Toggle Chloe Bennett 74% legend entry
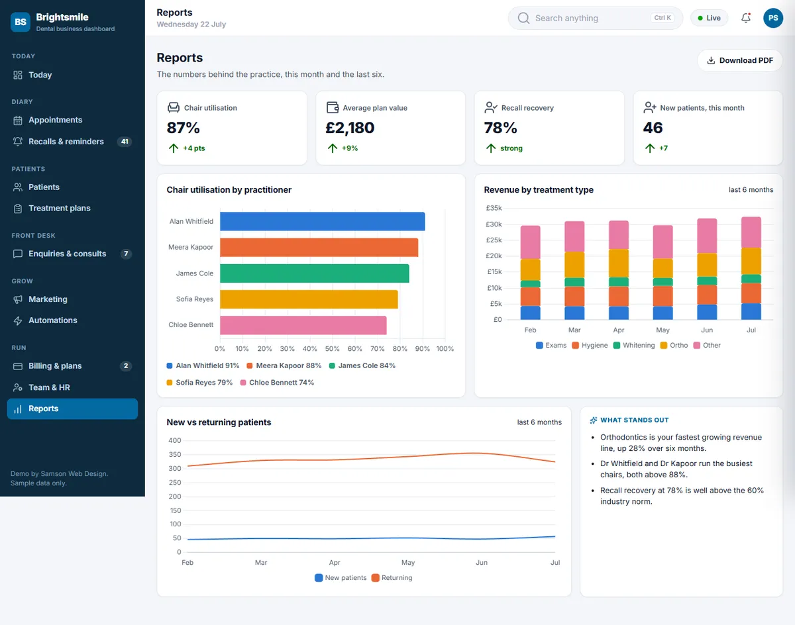This screenshot has width=795, height=625. (x=277, y=383)
